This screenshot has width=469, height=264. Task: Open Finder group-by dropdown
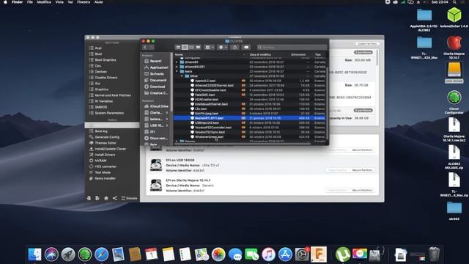[x=209, y=47]
